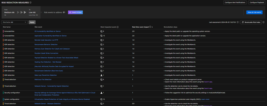Click info icon after Last assessment timestamp
This screenshot has height=106, width=267.
pos(237,22)
